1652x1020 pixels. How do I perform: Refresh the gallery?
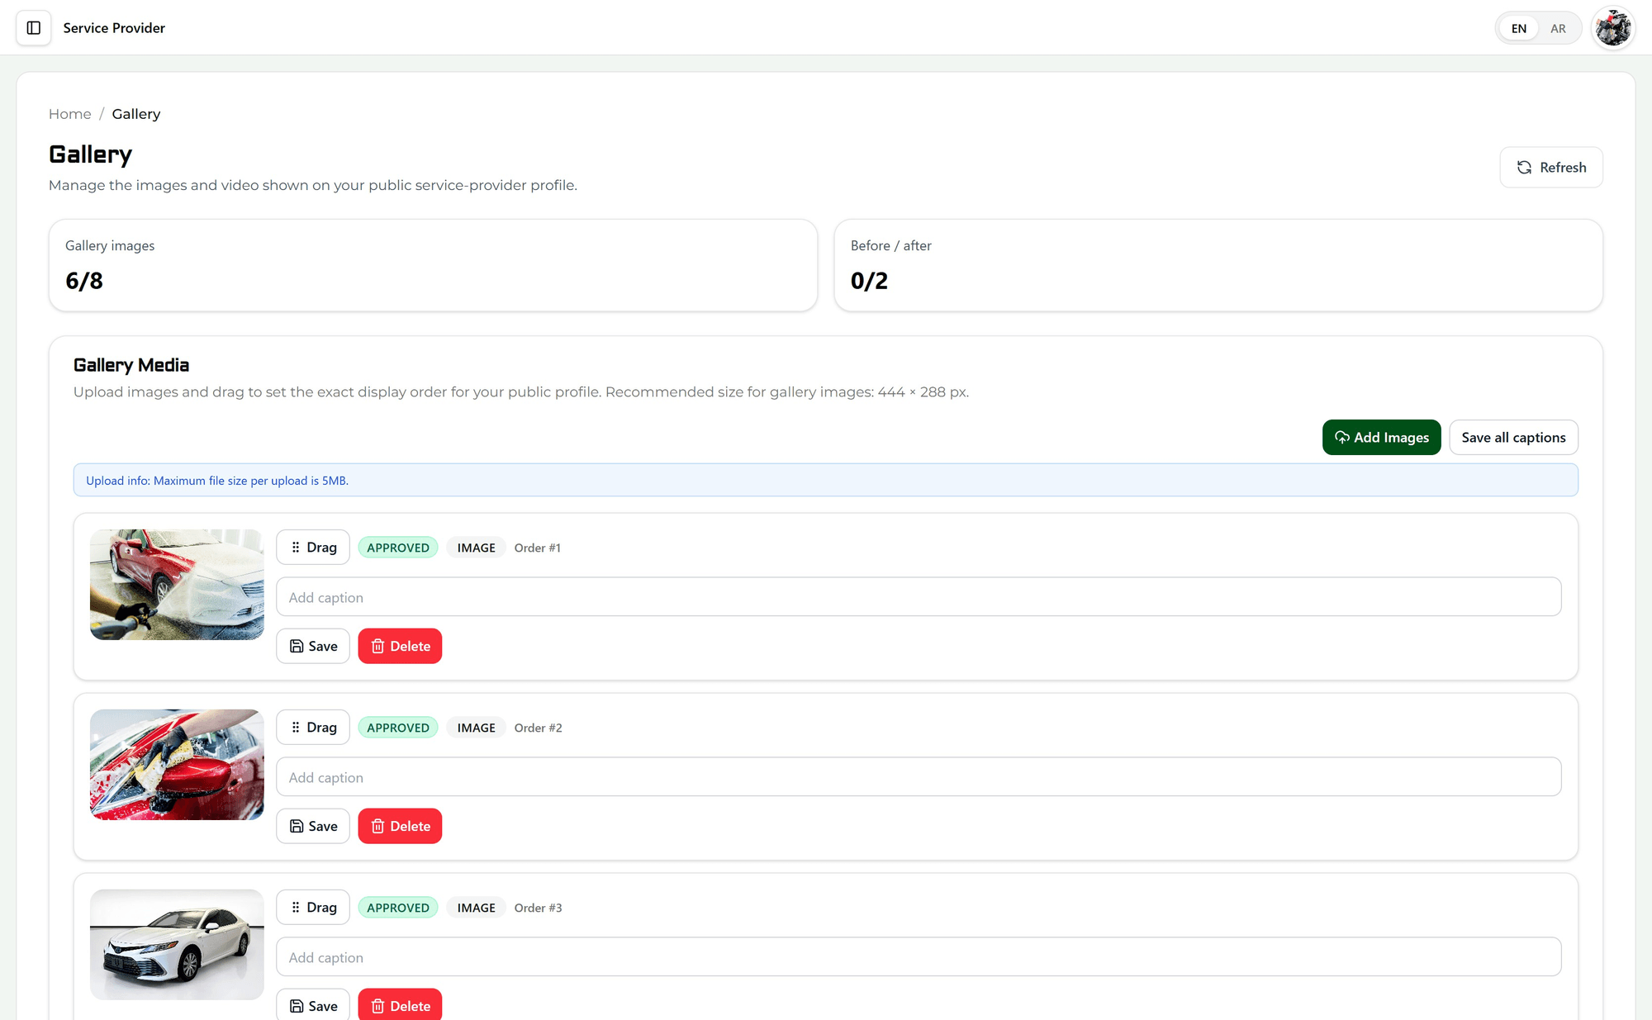click(1551, 168)
